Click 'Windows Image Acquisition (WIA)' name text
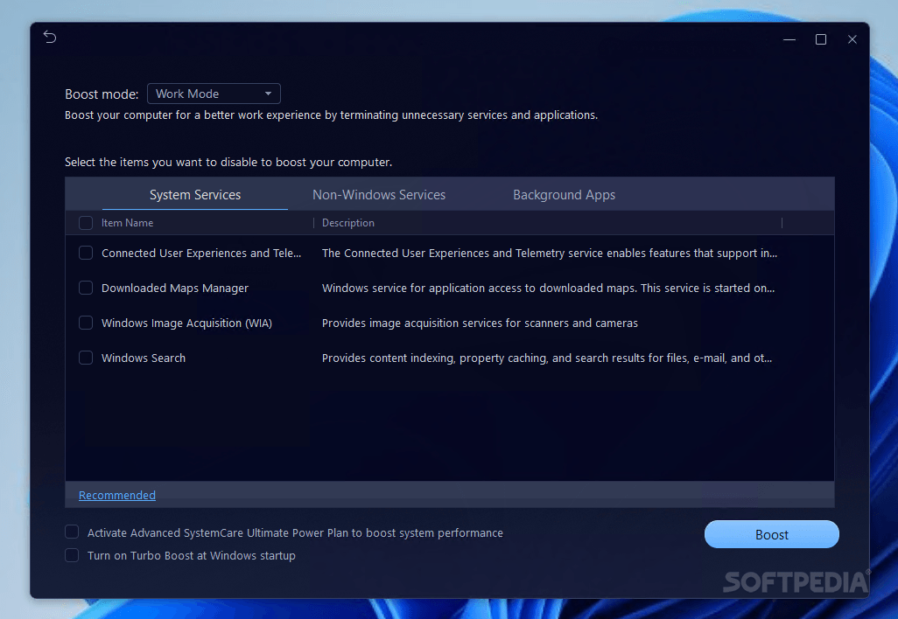Image resolution: width=898 pixels, height=619 pixels. click(186, 323)
